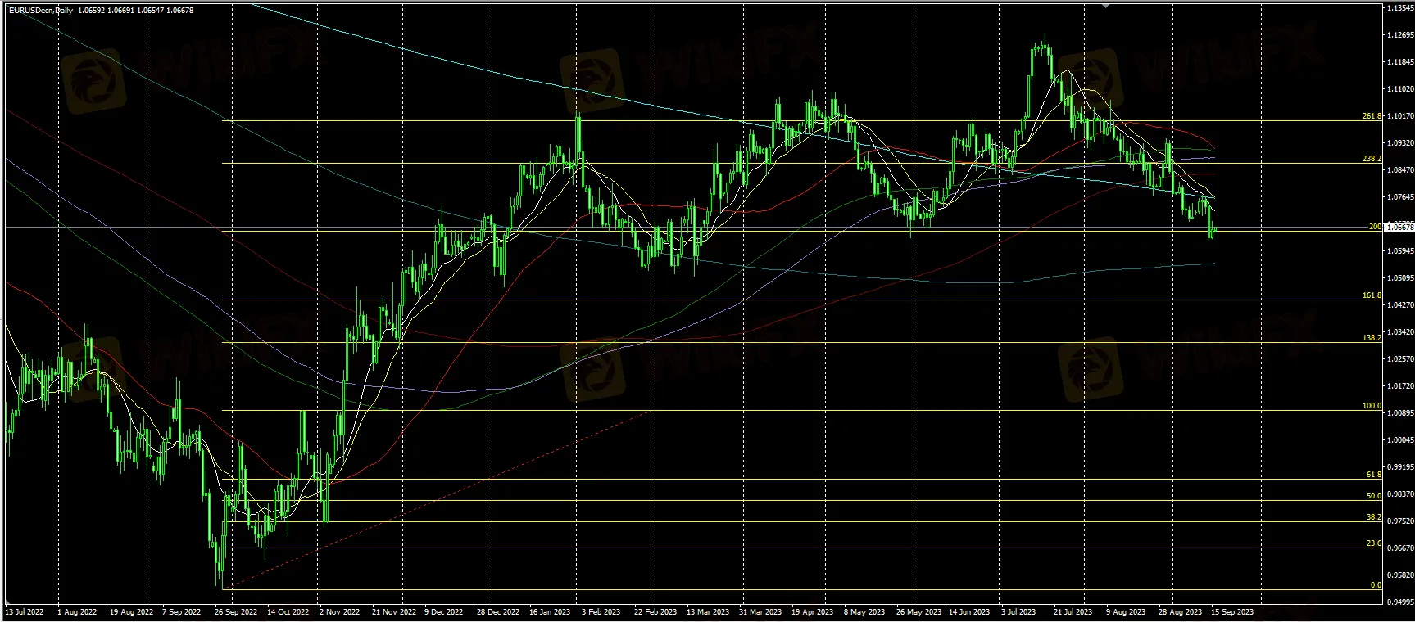Select the current price label 1.06678
1415x622 pixels.
tap(1399, 227)
